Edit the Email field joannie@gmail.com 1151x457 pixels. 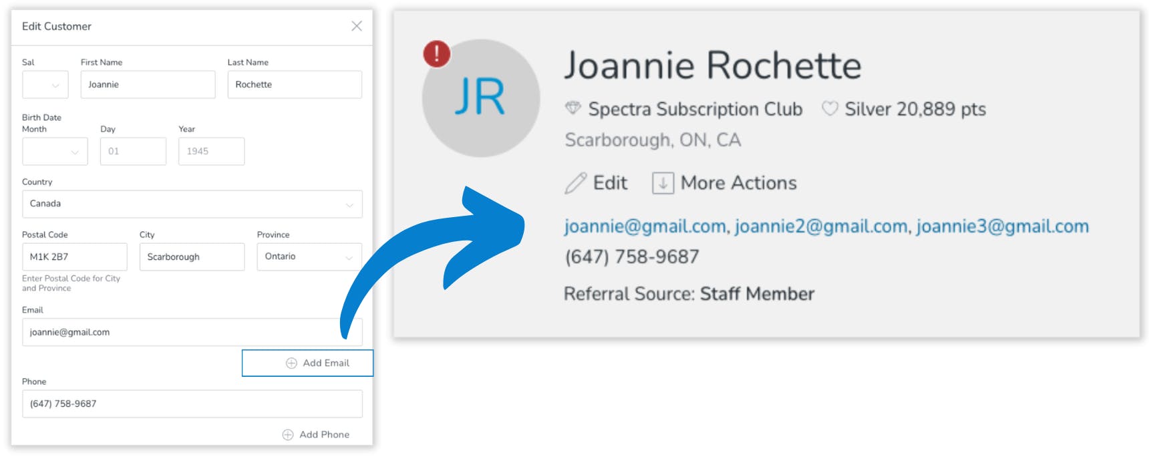coord(192,332)
